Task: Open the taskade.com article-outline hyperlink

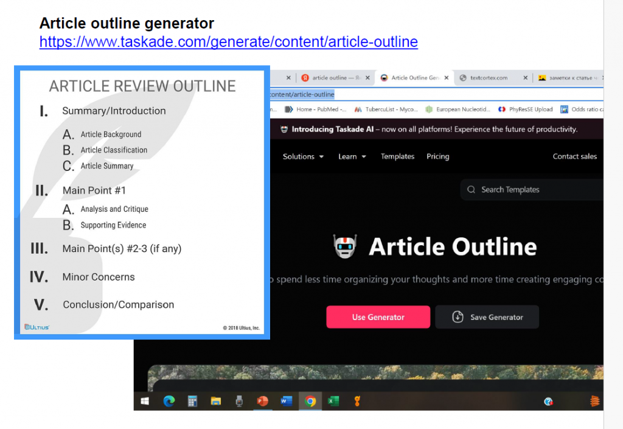Action: [x=228, y=42]
